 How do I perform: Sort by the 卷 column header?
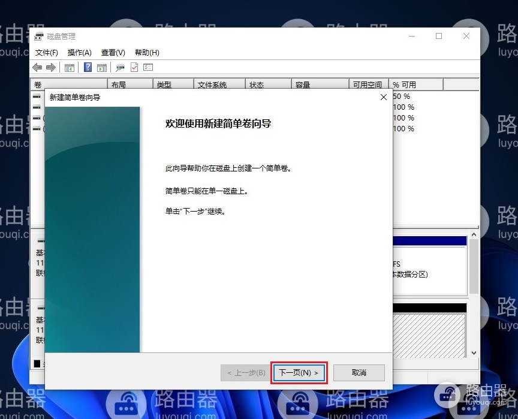[69, 85]
